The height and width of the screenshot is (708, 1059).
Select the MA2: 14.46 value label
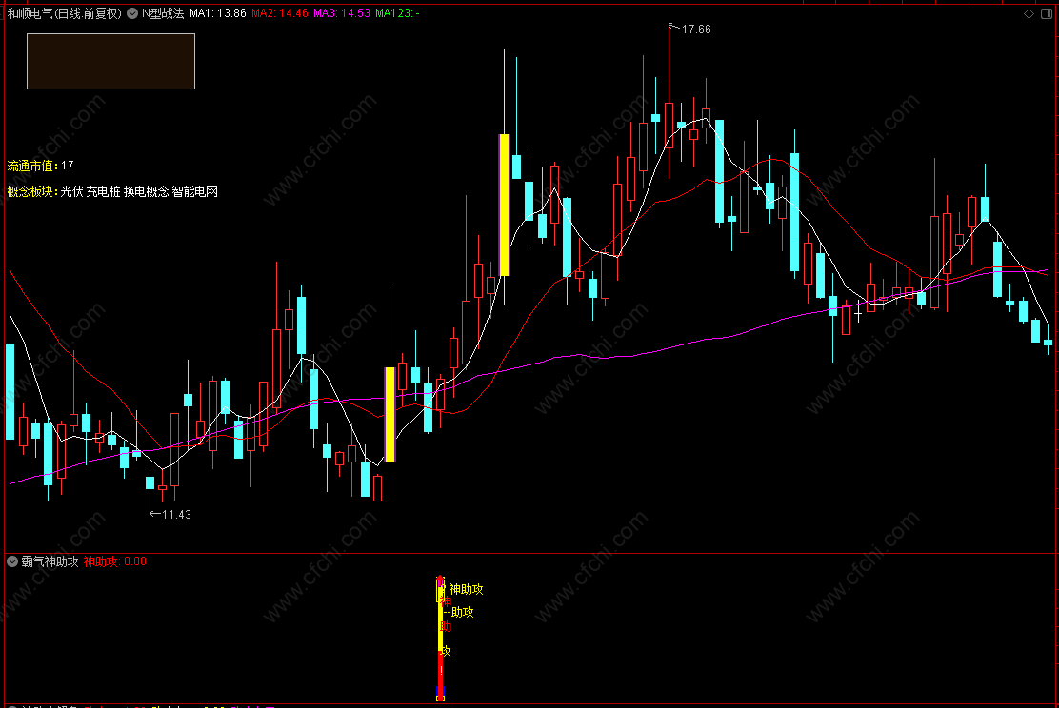point(280,13)
